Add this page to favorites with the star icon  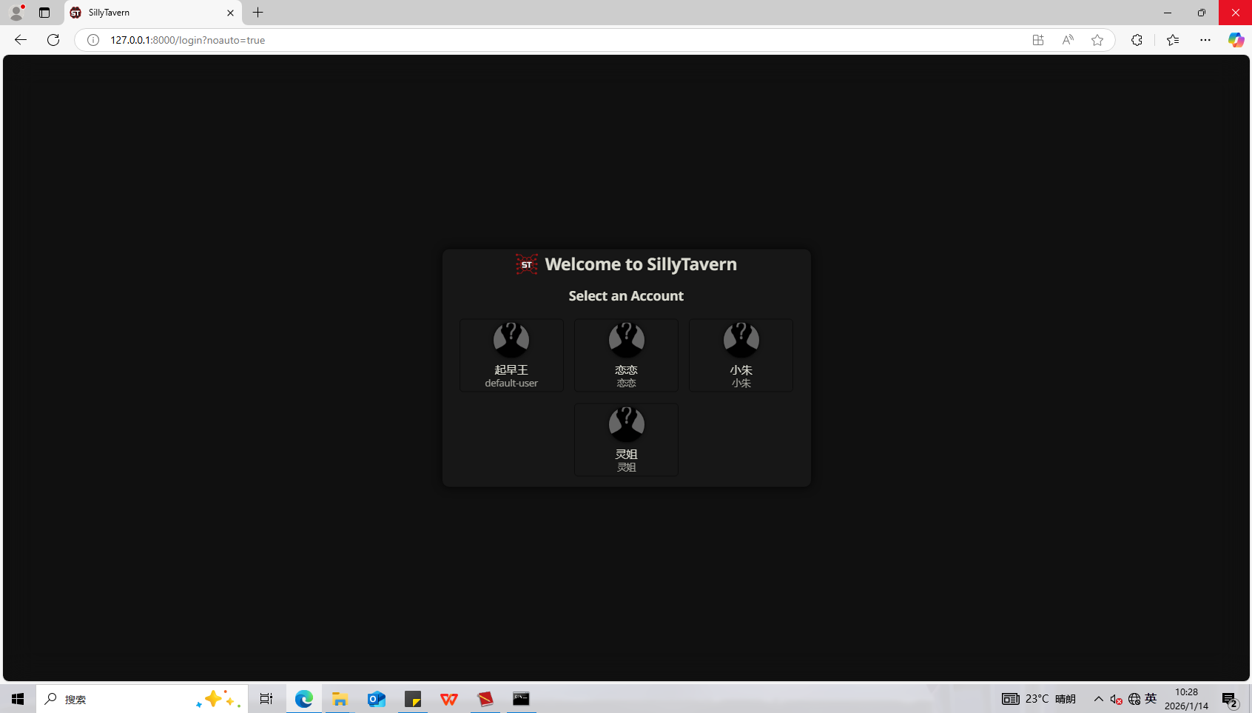tap(1097, 40)
